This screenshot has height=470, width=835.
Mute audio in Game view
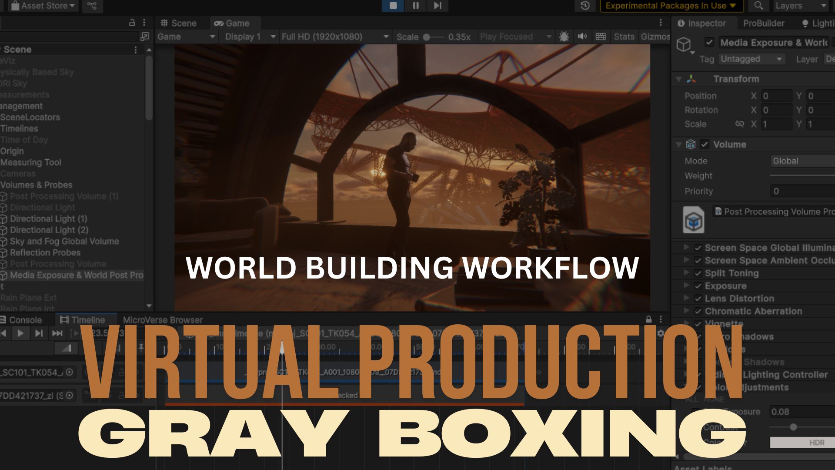click(x=582, y=37)
